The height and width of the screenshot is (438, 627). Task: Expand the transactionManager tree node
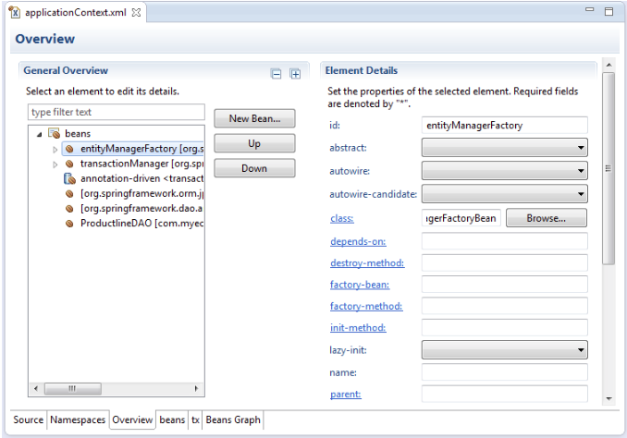tap(55, 164)
